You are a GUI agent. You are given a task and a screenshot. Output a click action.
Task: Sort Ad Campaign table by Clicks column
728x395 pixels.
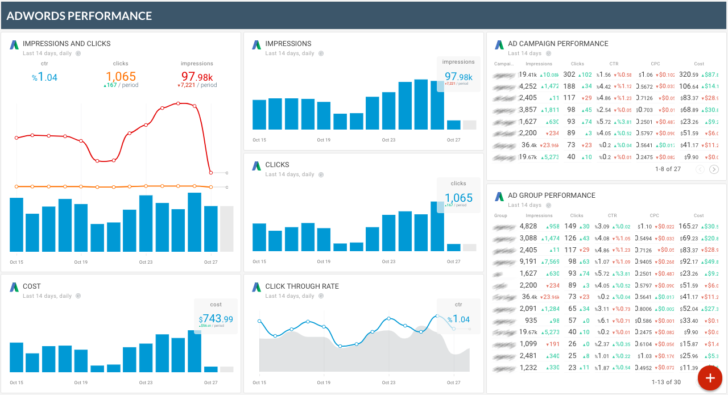(x=577, y=64)
